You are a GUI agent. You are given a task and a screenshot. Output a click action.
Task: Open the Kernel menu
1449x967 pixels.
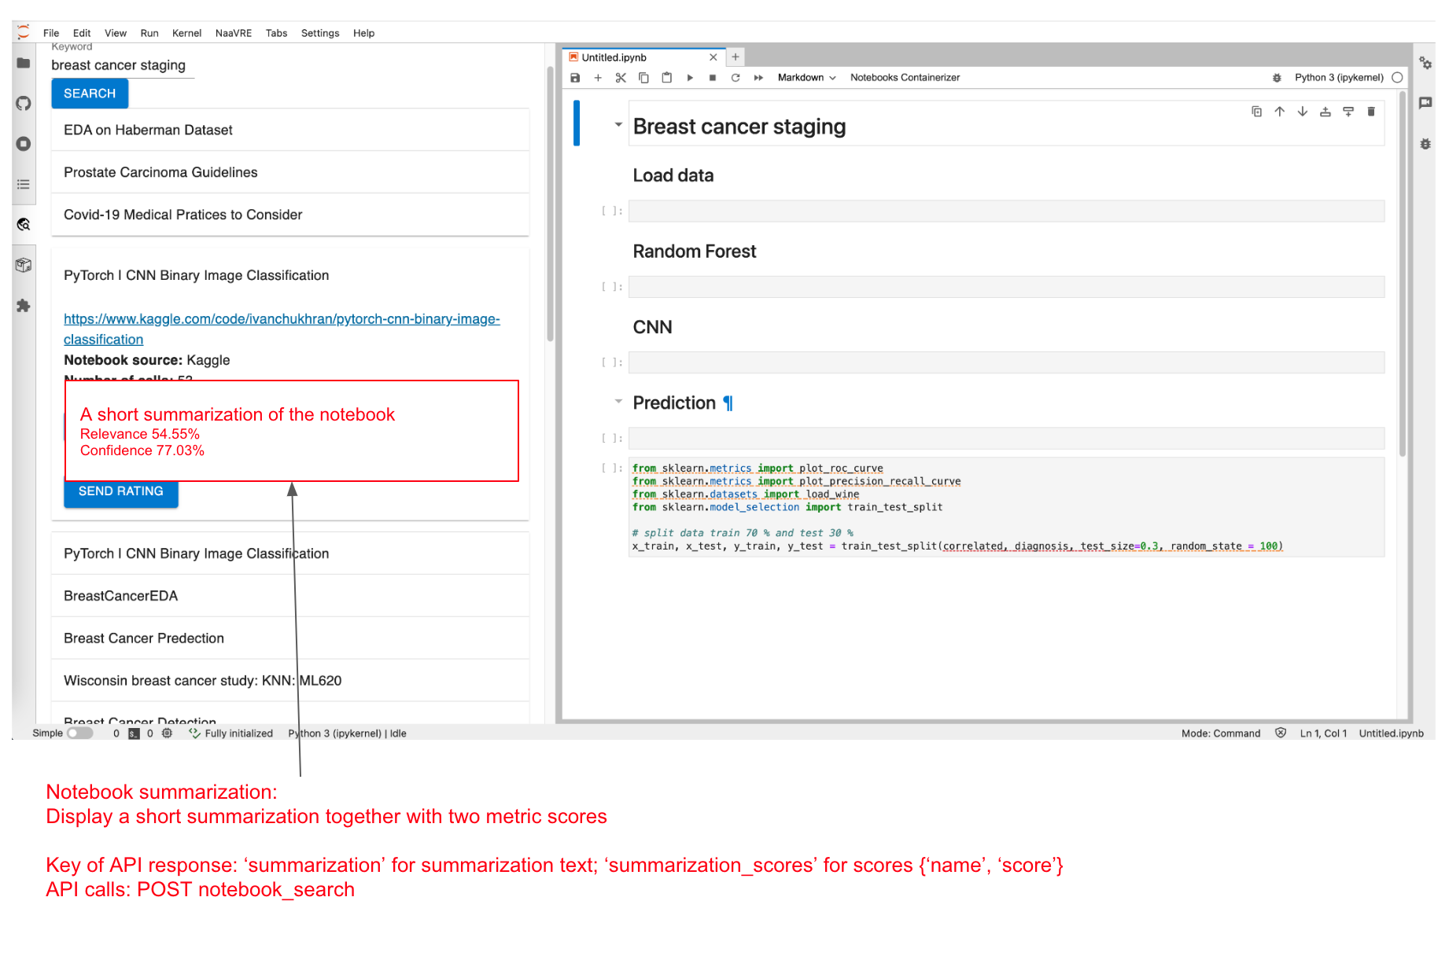[186, 33]
